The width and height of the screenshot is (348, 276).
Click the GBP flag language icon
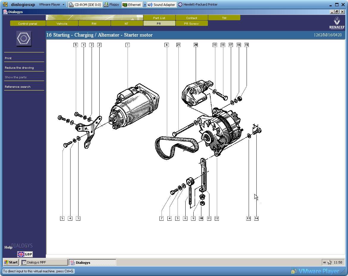[x=25, y=254]
